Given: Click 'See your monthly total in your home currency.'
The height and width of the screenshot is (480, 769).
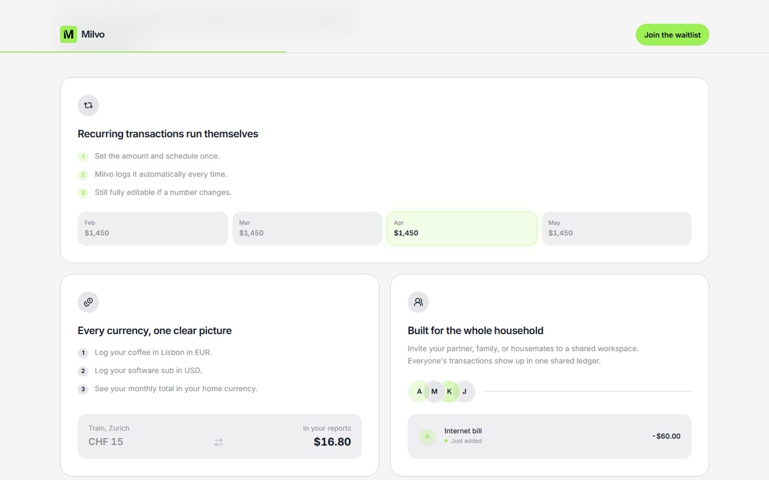Looking at the screenshot, I should click(176, 389).
